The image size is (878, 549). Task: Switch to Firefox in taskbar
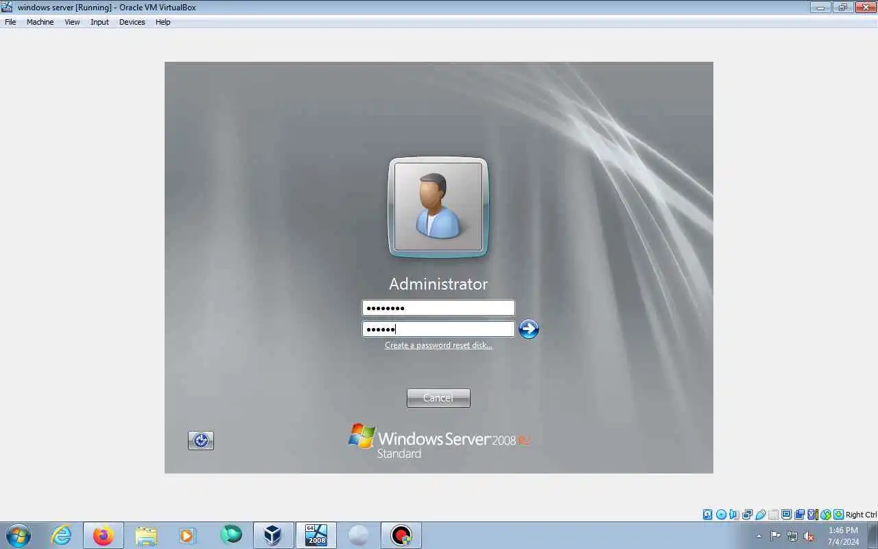click(104, 535)
